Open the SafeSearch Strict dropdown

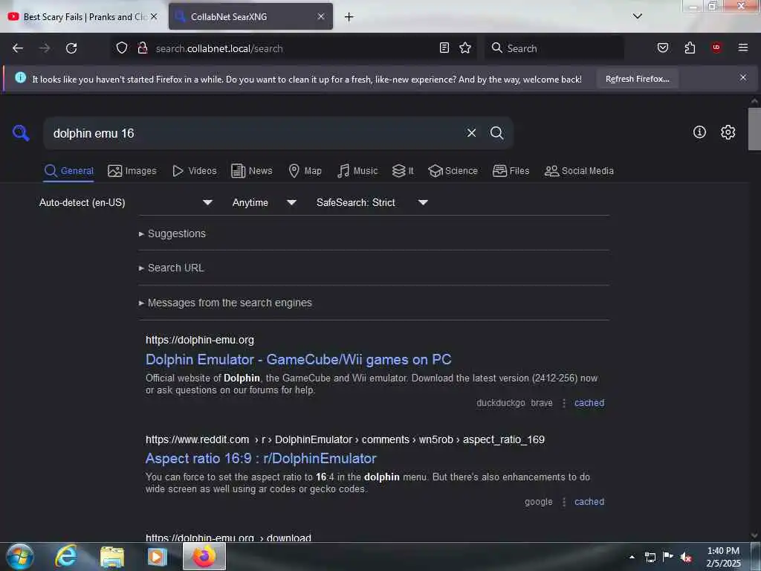(x=372, y=202)
